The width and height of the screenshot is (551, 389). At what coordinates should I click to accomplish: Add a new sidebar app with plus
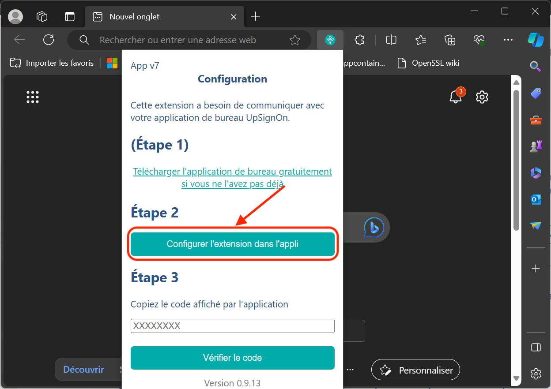click(536, 268)
